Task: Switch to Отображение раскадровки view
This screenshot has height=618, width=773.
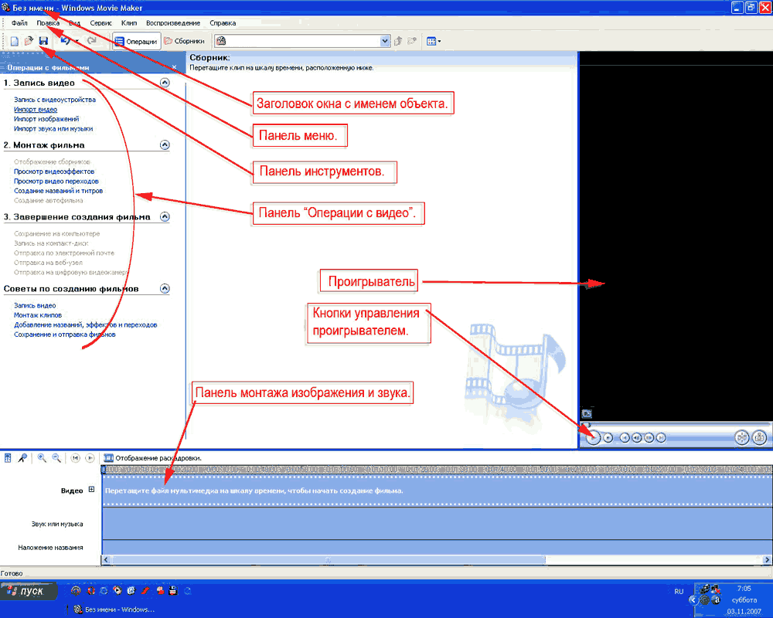Action: (x=153, y=458)
